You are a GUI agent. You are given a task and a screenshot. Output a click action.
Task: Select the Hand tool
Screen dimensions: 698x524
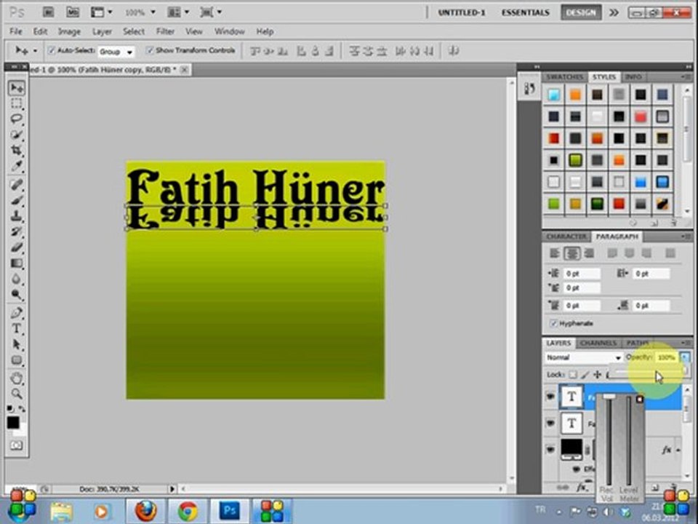[x=17, y=378]
